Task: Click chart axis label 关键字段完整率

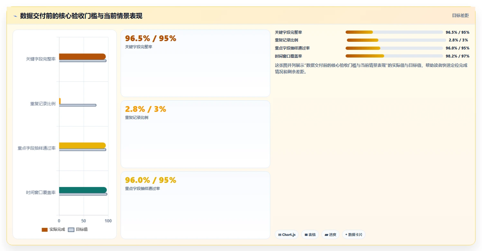Action: [41, 59]
